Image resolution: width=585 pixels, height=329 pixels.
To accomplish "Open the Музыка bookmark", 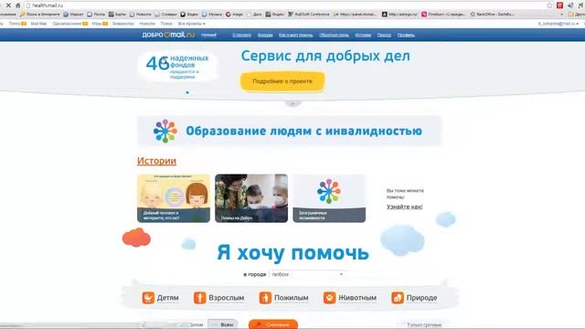I will click(x=211, y=15).
